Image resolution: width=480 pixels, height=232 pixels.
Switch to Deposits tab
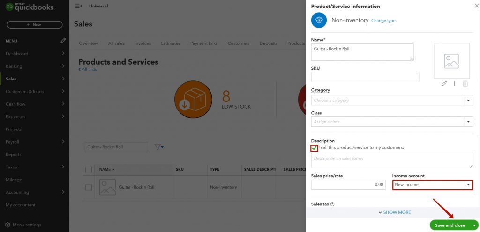click(x=269, y=43)
